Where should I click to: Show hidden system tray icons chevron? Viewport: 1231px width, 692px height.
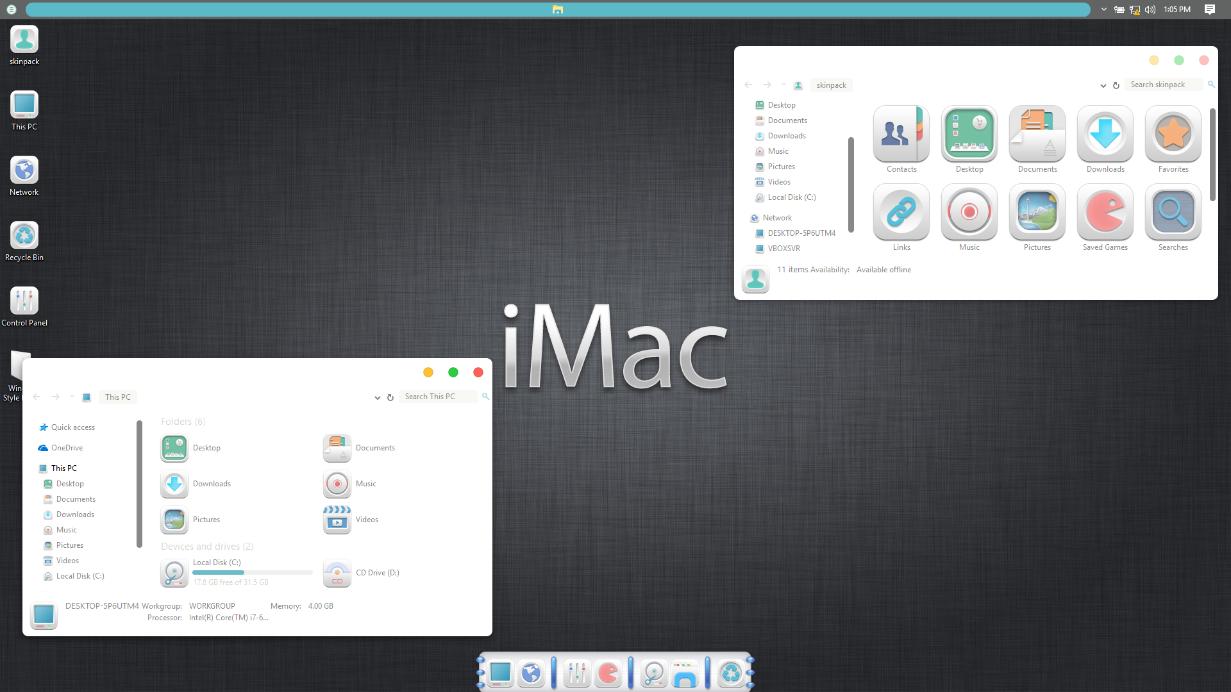pos(1103,10)
